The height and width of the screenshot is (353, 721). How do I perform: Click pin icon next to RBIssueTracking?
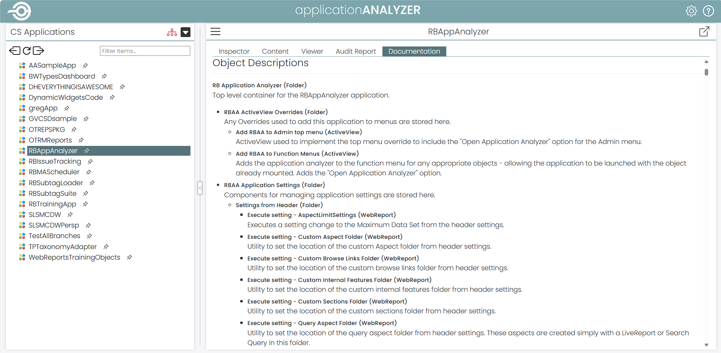[x=90, y=161]
